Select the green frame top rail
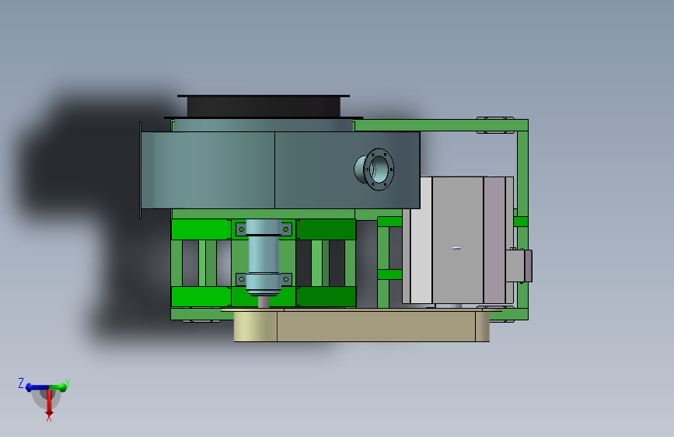The width and height of the screenshot is (674, 437). [x=441, y=125]
